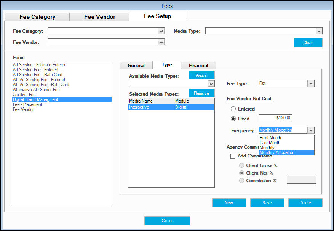Select 'Ad Serving Fee - Rate Card' fee
Viewport: 334px width, 231px height.
[62, 75]
